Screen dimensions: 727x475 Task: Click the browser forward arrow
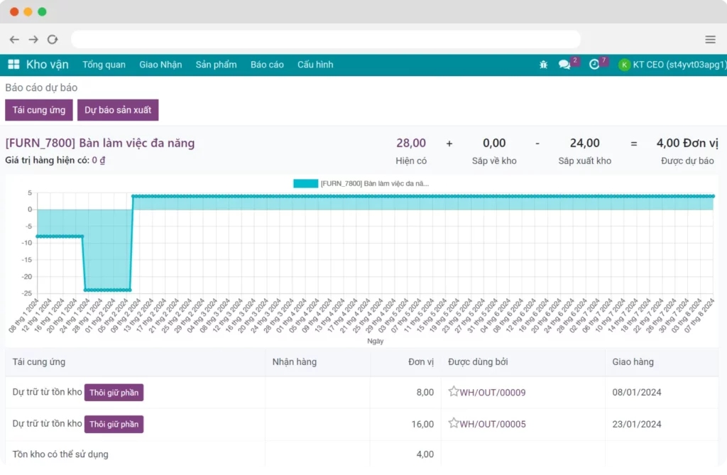coord(33,40)
